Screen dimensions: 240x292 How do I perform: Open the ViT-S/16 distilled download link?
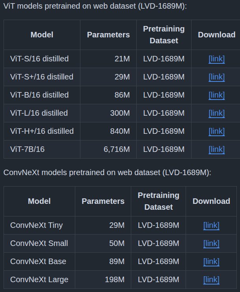[x=216, y=59]
